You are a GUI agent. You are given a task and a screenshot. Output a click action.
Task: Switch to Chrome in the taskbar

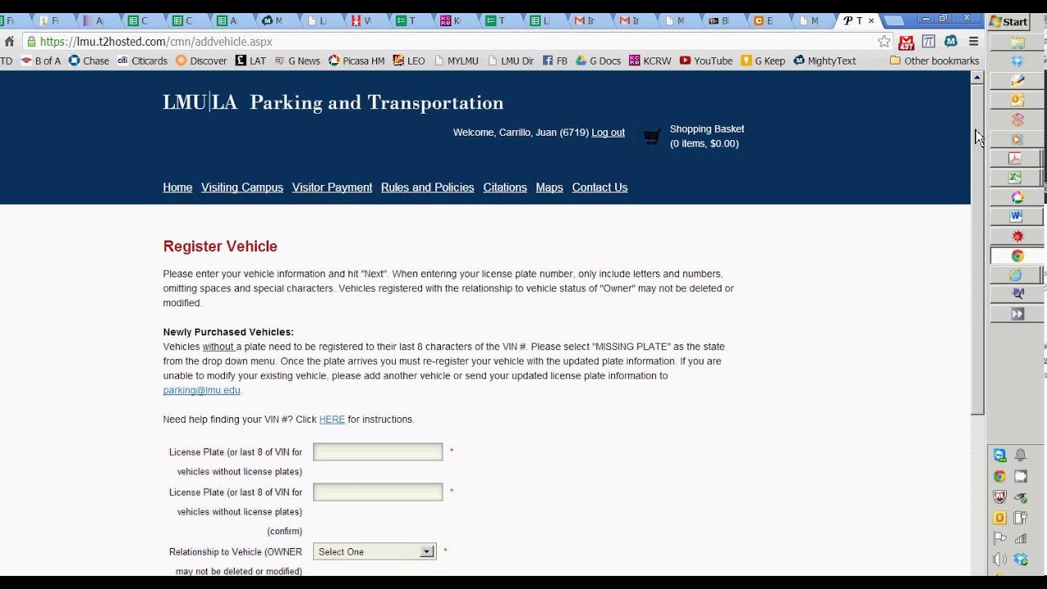(1018, 256)
